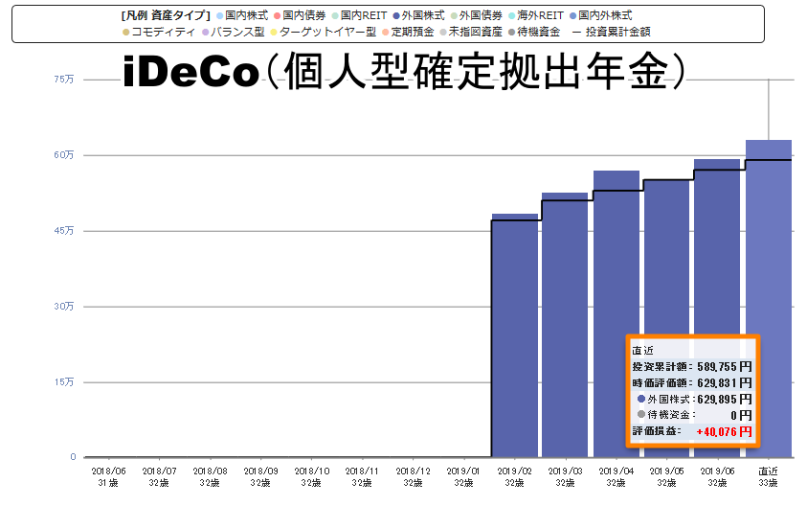Click the 待機資金 0円 tooltip row
The height and width of the screenshot is (506, 807).
point(692,415)
